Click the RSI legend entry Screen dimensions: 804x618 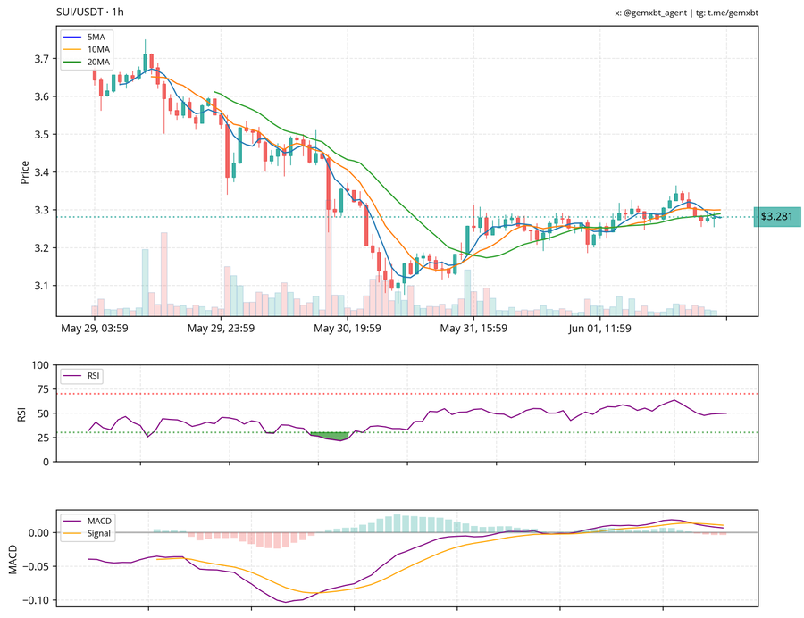tap(81, 376)
